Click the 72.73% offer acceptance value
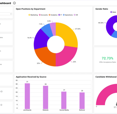Screen dimensions: 117x114 click(108, 58)
